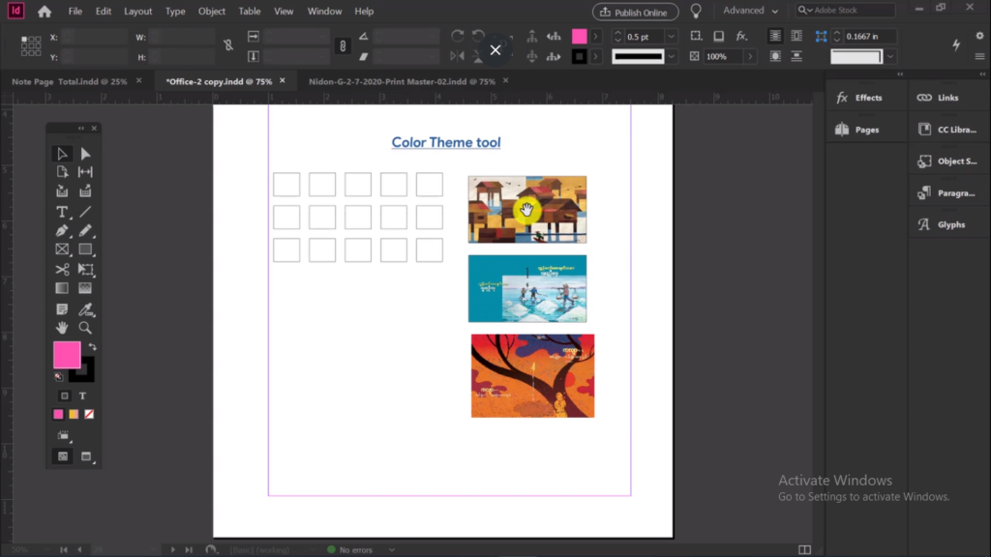Select the Page tool
The width and height of the screenshot is (991, 557).
click(62, 172)
